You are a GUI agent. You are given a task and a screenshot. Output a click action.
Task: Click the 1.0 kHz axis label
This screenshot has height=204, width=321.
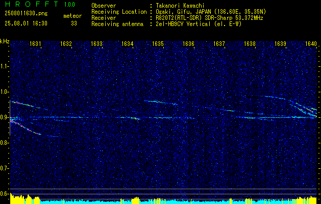click(4, 92)
